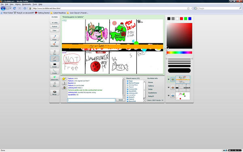Click the chat message input field
Screen dimensions: 243x152
coord(92,100)
